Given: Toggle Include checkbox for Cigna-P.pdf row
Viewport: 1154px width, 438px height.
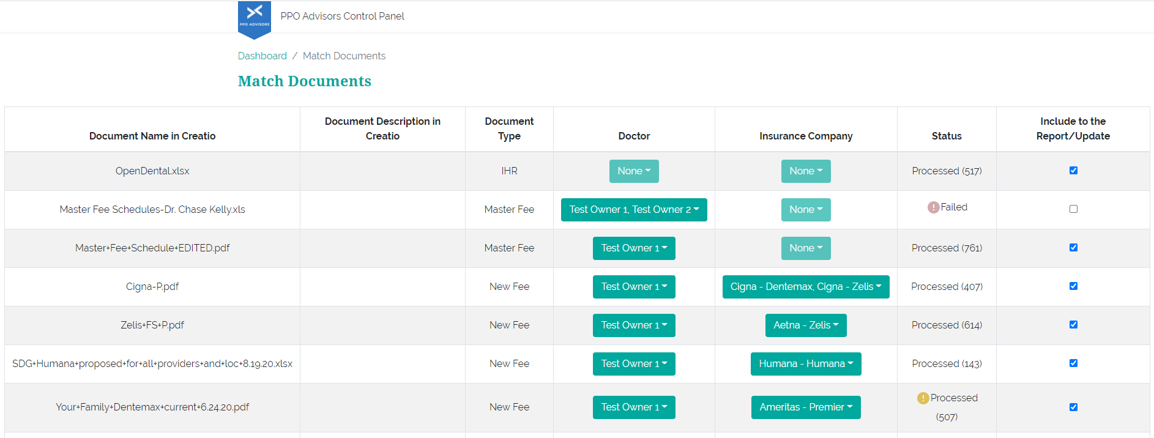Looking at the screenshot, I should pos(1073,286).
